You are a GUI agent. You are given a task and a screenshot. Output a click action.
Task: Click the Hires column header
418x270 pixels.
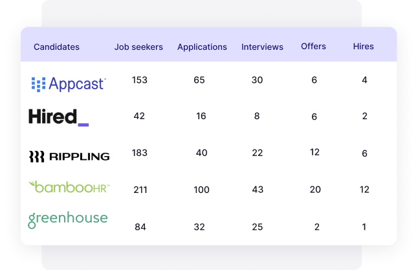363,47
